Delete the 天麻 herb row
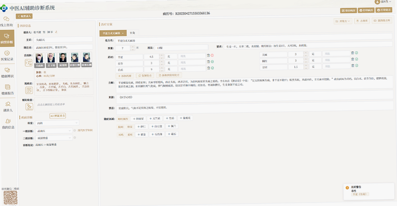 pos(352,53)
